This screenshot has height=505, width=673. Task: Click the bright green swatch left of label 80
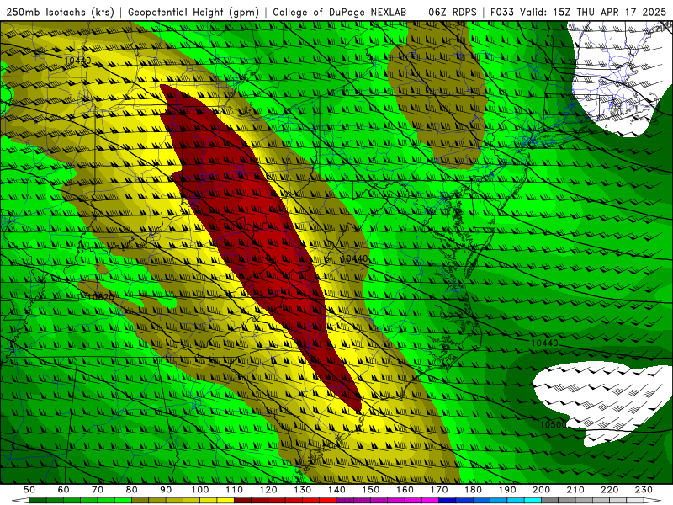click(123, 501)
